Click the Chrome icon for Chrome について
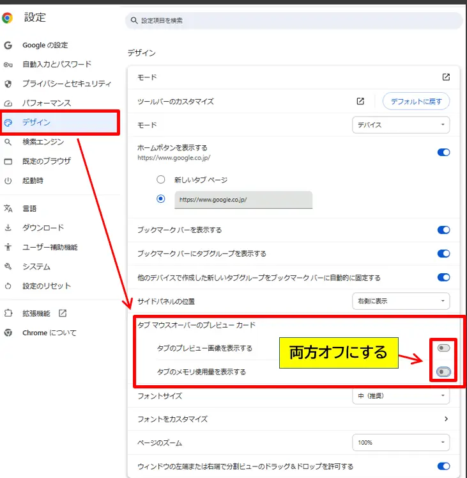The height and width of the screenshot is (478, 467). coord(8,333)
